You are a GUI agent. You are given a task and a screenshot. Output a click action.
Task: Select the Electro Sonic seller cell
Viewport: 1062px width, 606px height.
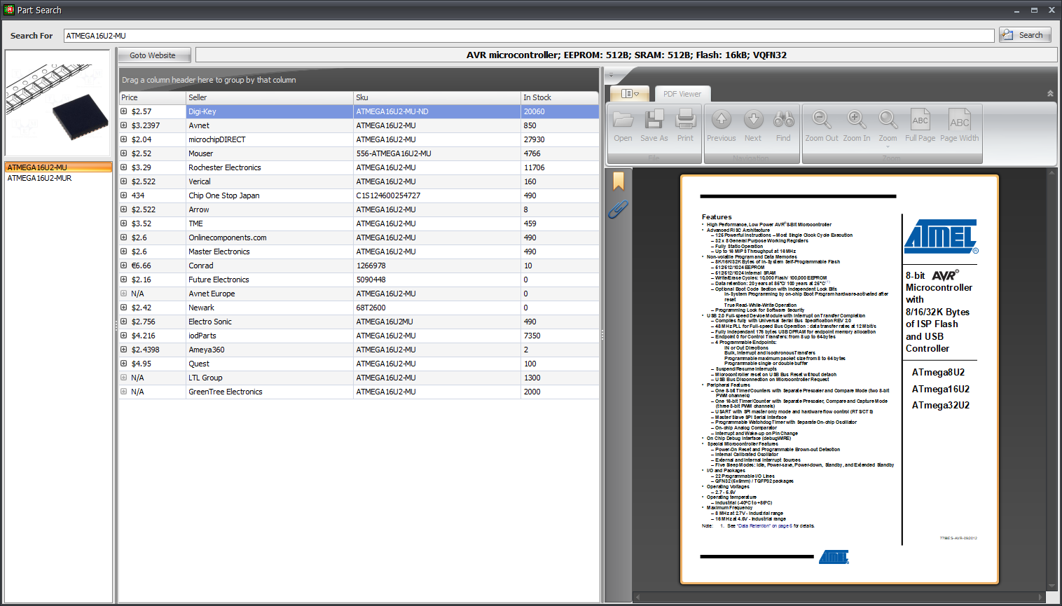click(270, 322)
